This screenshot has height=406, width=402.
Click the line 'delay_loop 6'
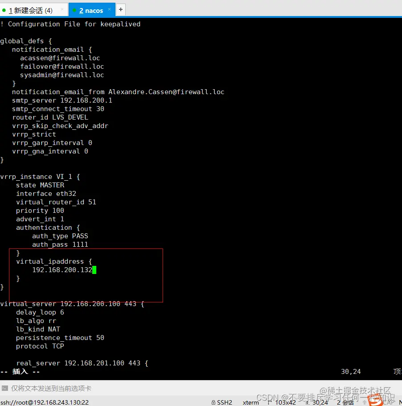click(40, 312)
